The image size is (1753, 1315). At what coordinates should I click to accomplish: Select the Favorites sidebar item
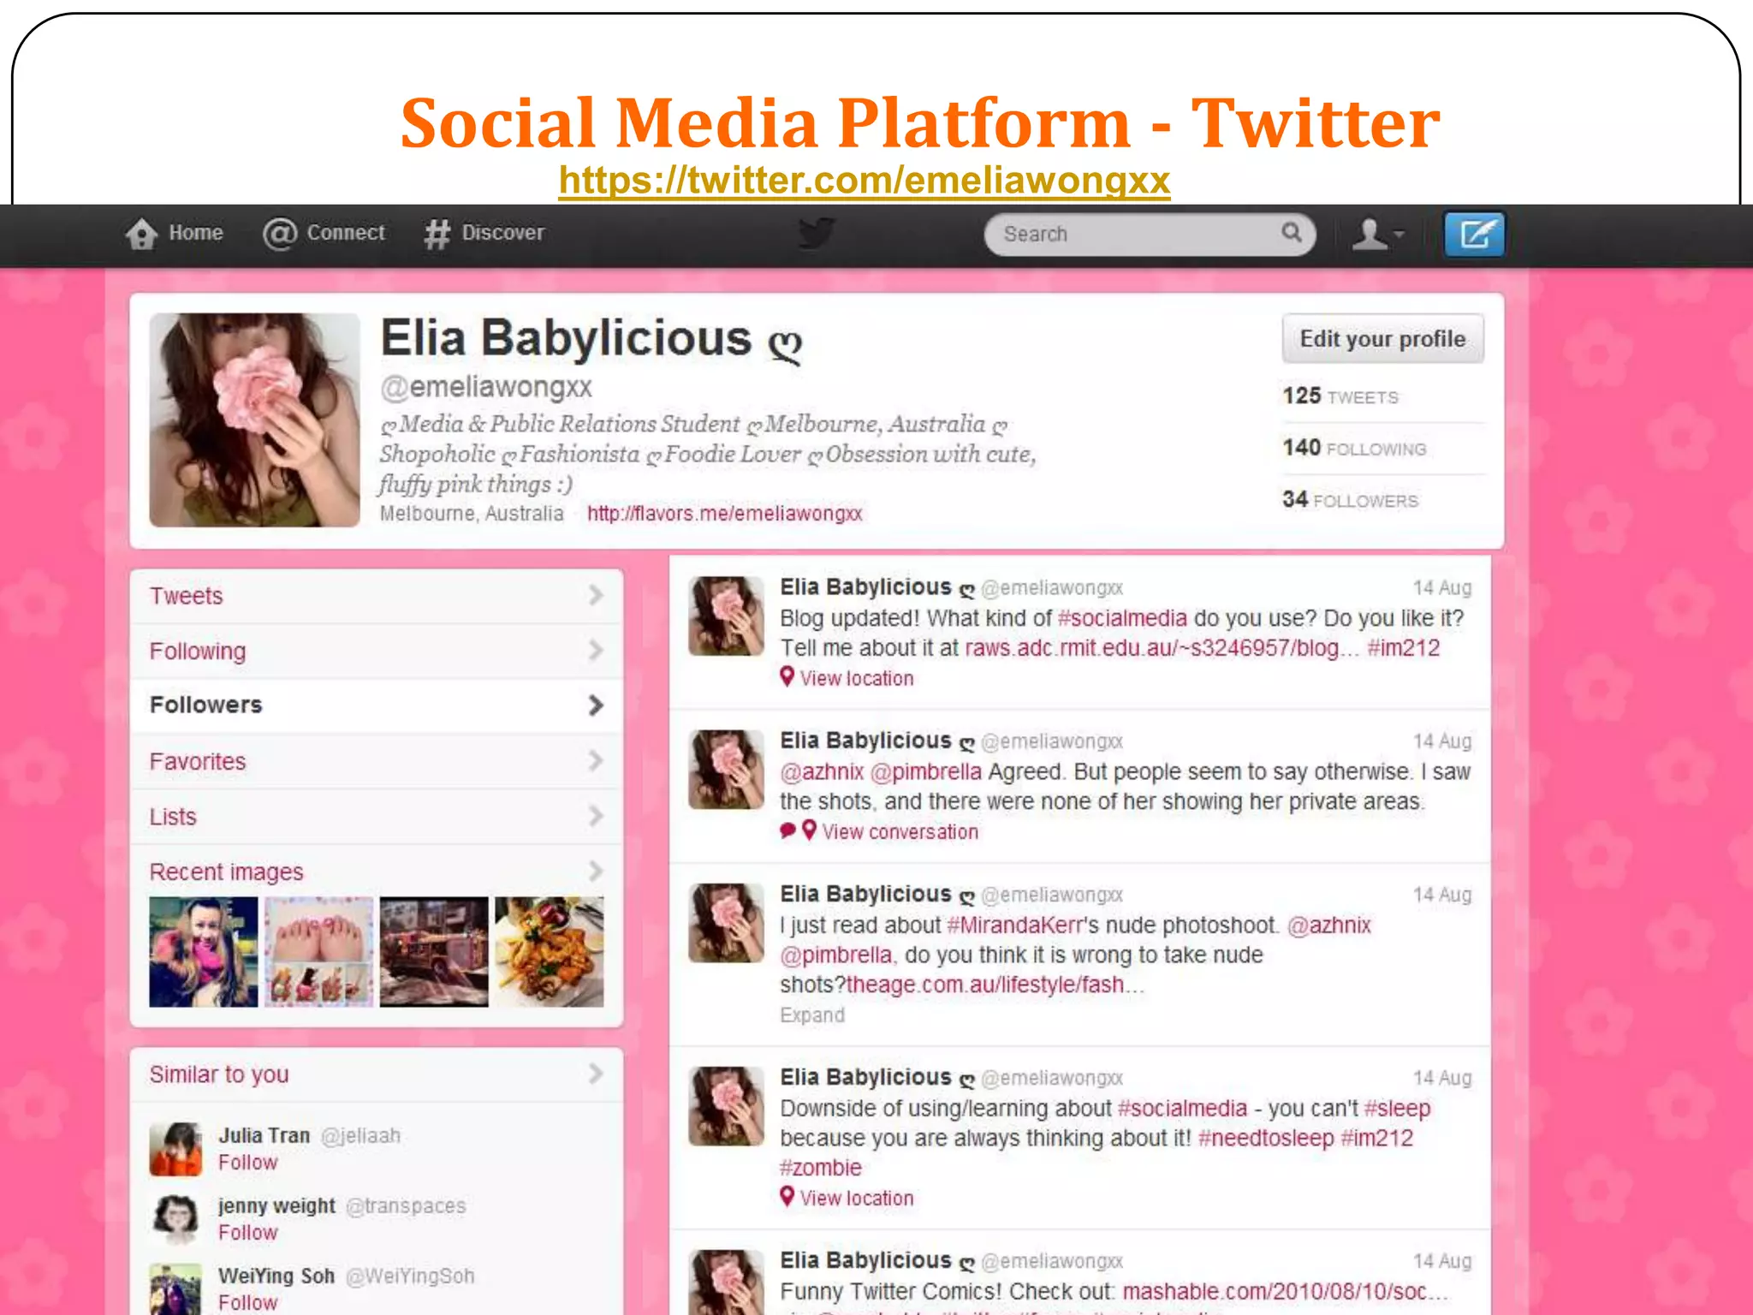click(376, 761)
